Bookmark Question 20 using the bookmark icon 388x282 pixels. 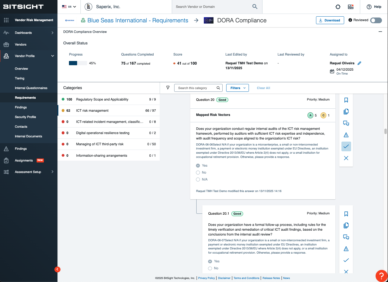346,100
